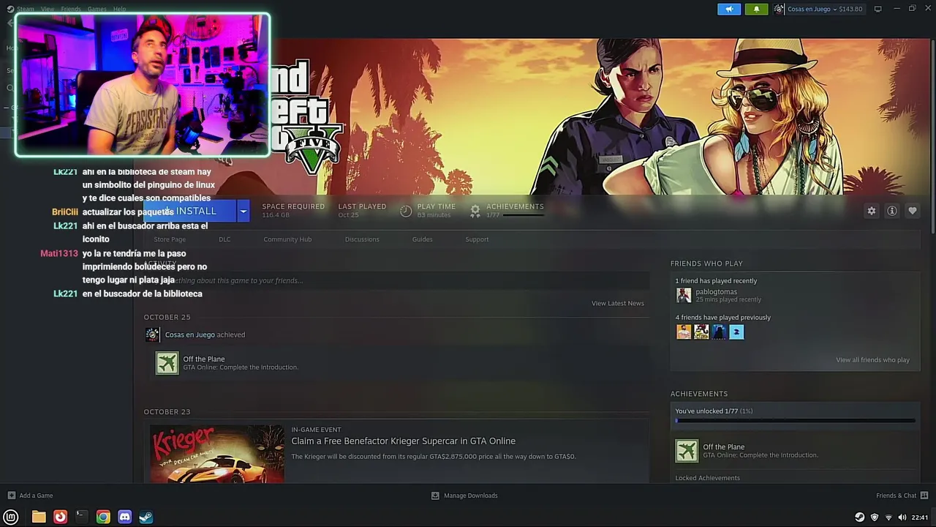Show game info icon
The image size is (936, 527).
tap(892, 211)
